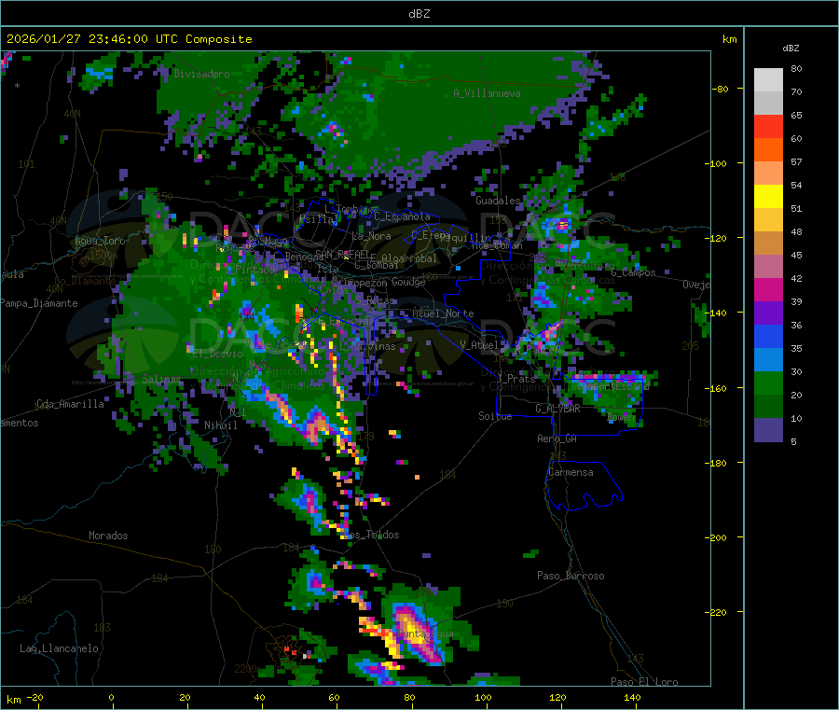Click the red 60-65 dBZ legend swatch
The height and width of the screenshot is (710, 839).
coord(768,126)
